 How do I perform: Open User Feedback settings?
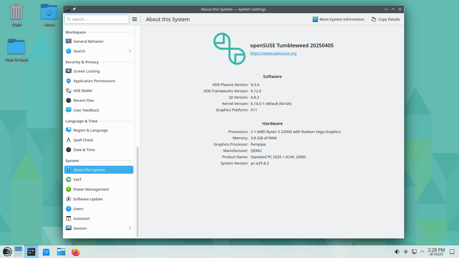pyautogui.click(x=86, y=110)
